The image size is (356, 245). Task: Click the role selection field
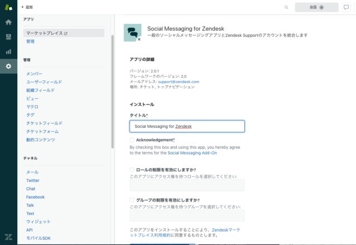[187, 185]
